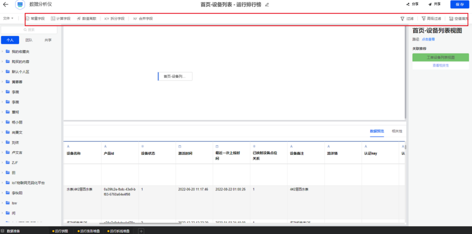The image size is (472, 234).
Task: Expand the 购买的内容 folder chevron
Action: pyautogui.click(x=2, y=62)
